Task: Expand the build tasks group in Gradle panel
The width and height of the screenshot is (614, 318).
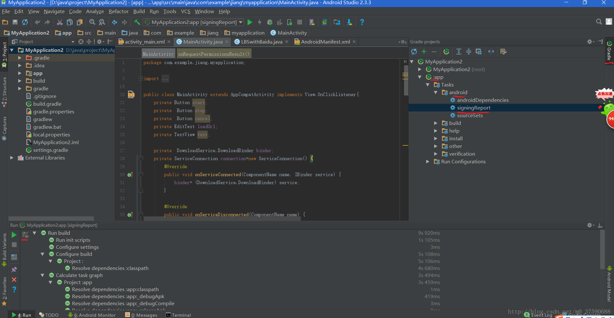Action: [x=435, y=123]
